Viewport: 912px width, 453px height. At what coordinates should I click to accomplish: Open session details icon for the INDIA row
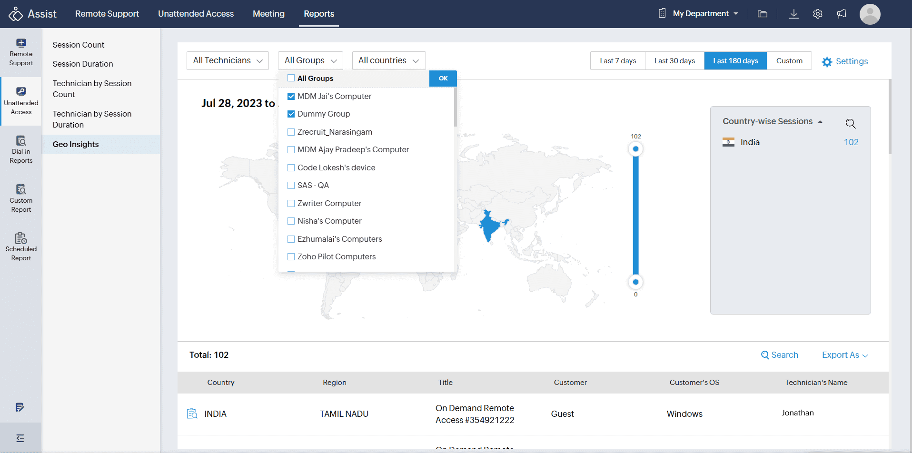click(192, 414)
